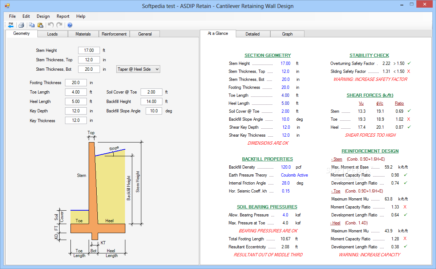The image size is (436, 269).
Task: Click the Copy toolbar icon
Action: tap(32, 25)
